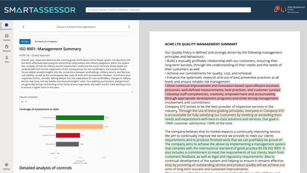The width and height of the screenshot is (307, 173).
Task: Click the green highlighted BS EN ISO 9001 passage
Action: [225, 148]
